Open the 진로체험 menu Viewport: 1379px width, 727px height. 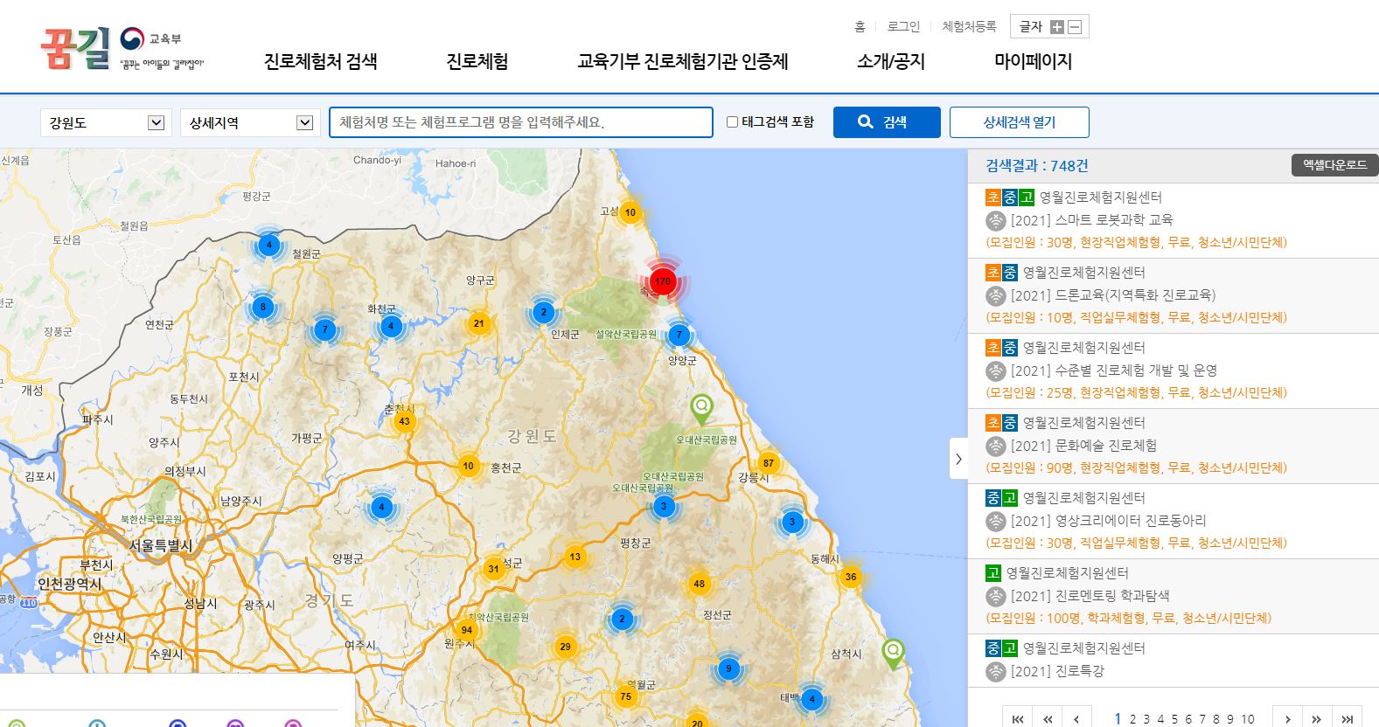tap(477, 61)
